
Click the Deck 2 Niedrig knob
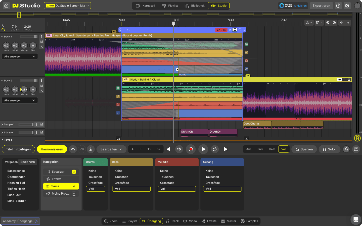24,89
